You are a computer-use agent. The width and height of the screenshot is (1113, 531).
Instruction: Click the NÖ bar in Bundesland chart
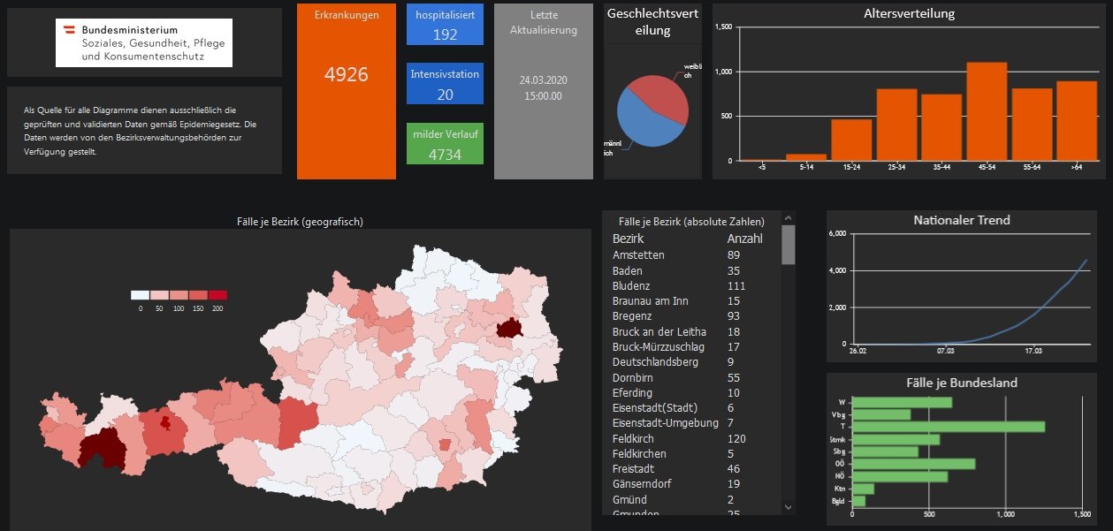(900, 476)
